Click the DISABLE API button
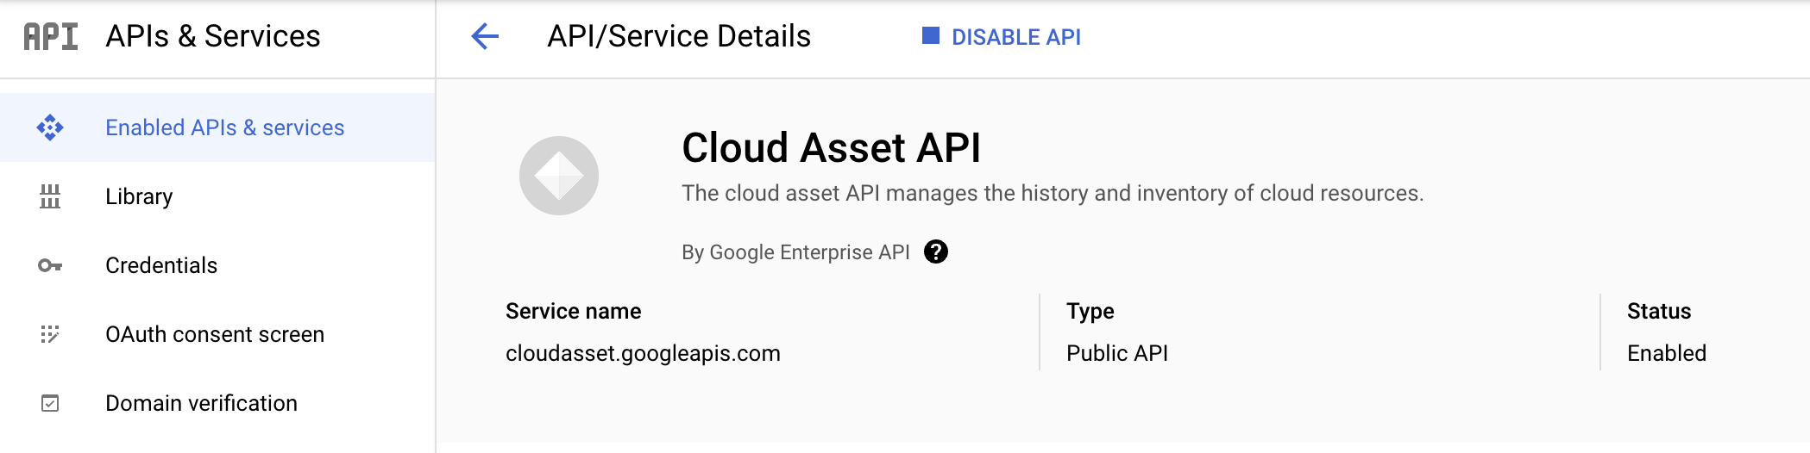This screenshot has height=453, width=1810. click(1002, 36)
